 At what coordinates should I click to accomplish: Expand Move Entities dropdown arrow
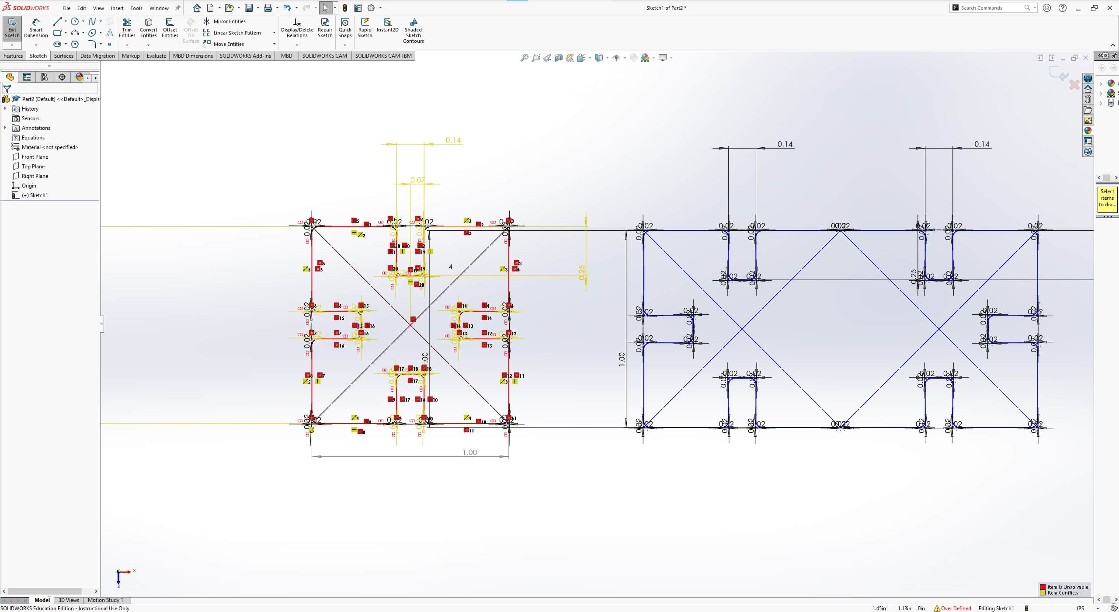point(274,44)
